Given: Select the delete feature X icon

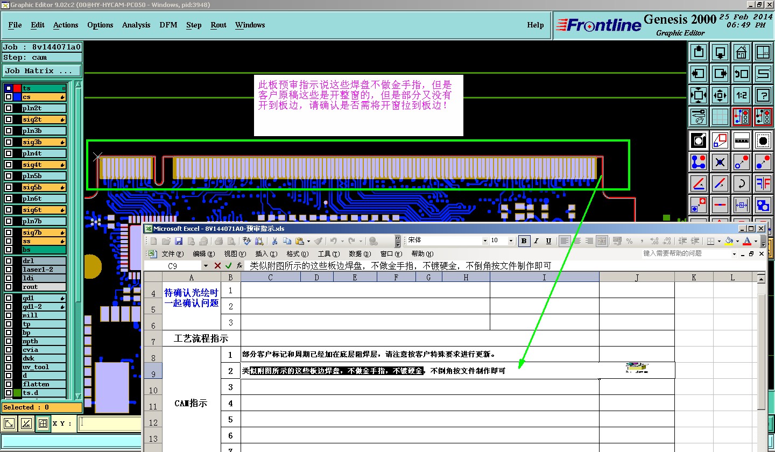Looking at the screenshot, I should 720,161.
